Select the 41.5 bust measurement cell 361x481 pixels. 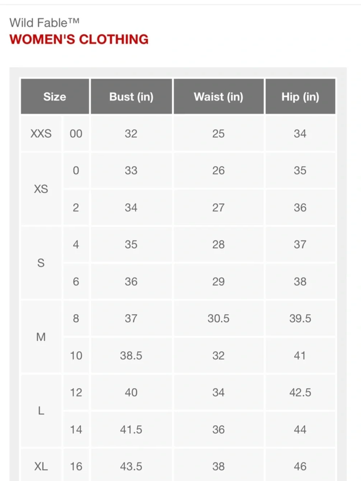tap(131, 429)
